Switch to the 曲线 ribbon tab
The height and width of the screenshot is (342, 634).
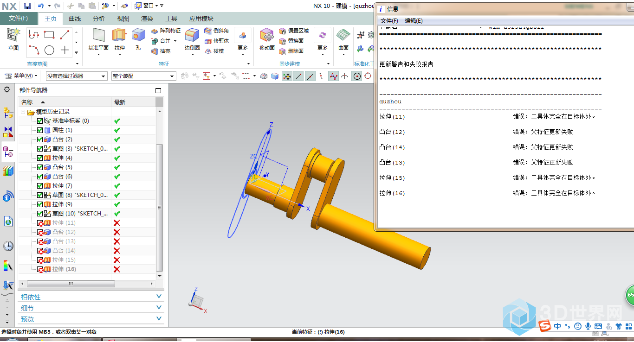(x=75, y=19)
